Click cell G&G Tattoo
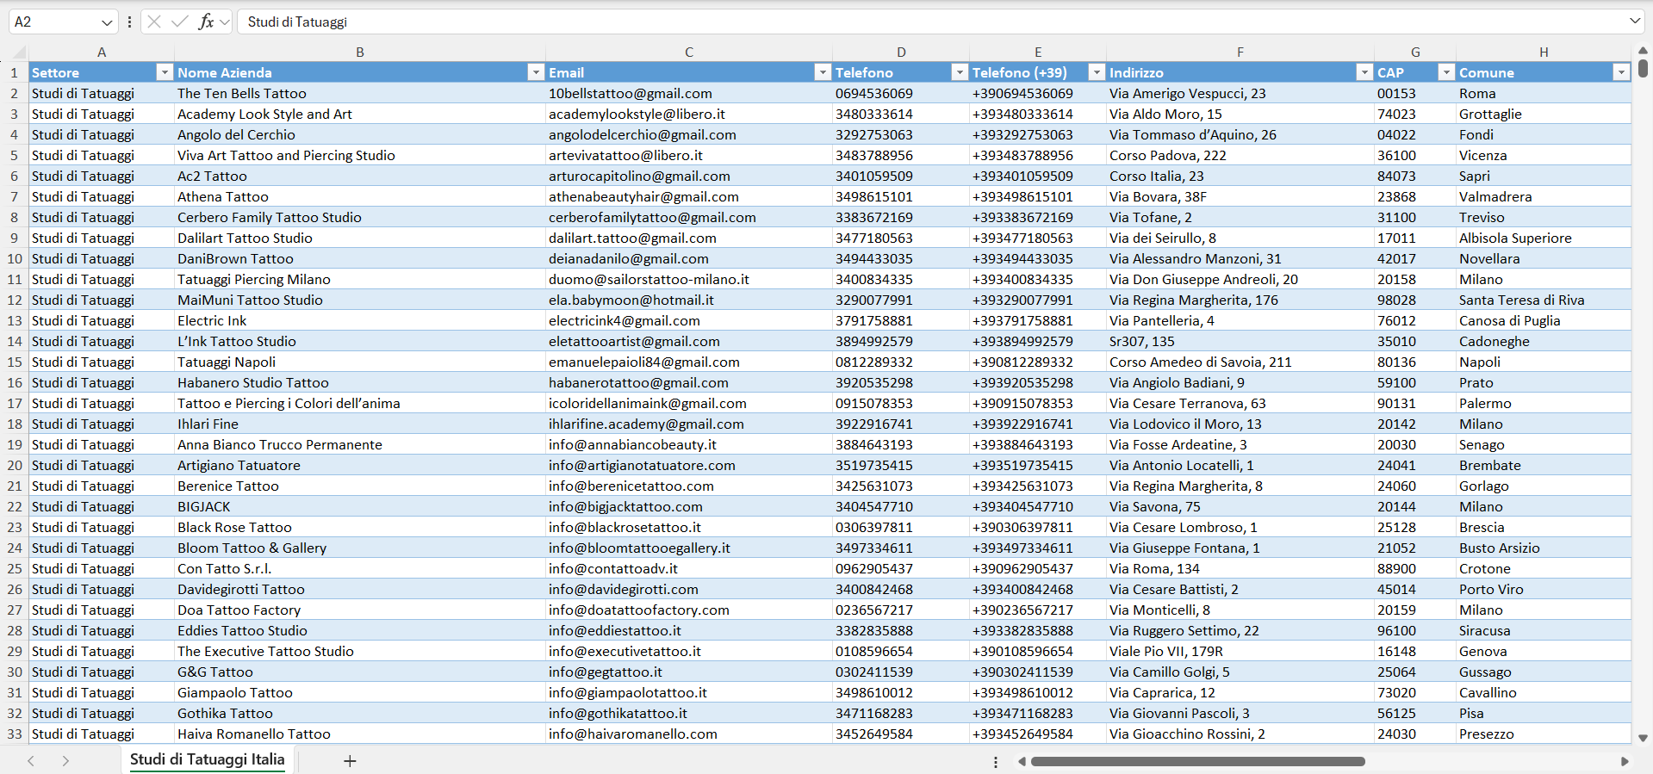 click(360, 672)
